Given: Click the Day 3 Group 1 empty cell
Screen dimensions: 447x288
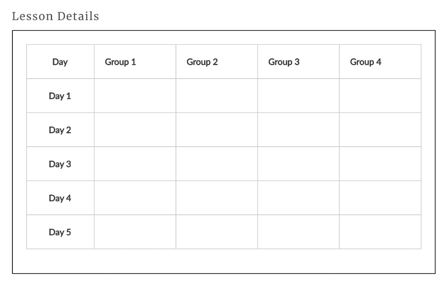Looking at the screenshot, I should coord(135,164).
